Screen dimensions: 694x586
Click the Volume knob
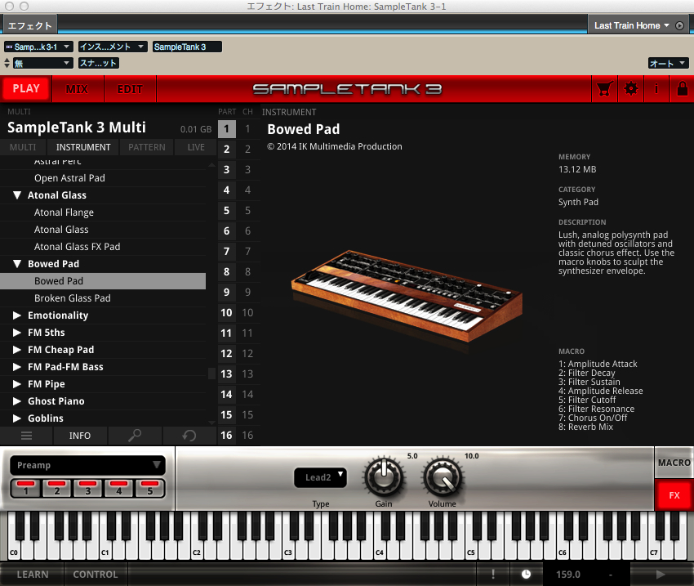(x=443, y=477)
